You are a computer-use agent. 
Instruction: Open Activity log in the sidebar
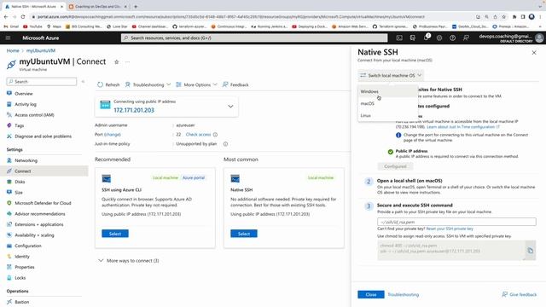26,104
